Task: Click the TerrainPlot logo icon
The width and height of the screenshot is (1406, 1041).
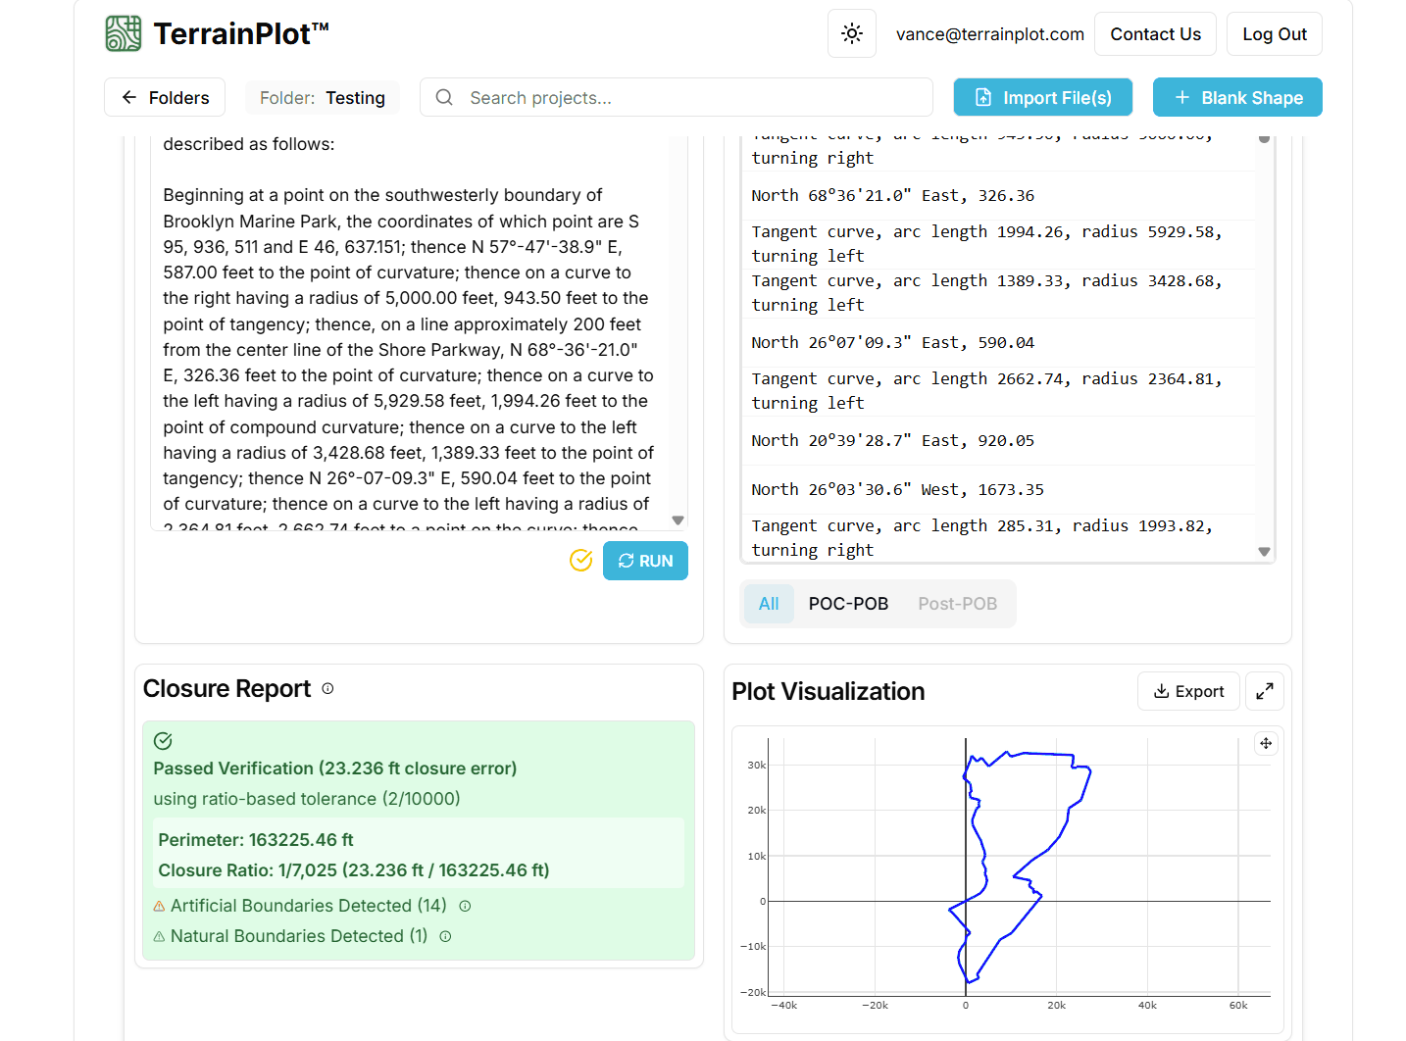Action: (124, 33)
